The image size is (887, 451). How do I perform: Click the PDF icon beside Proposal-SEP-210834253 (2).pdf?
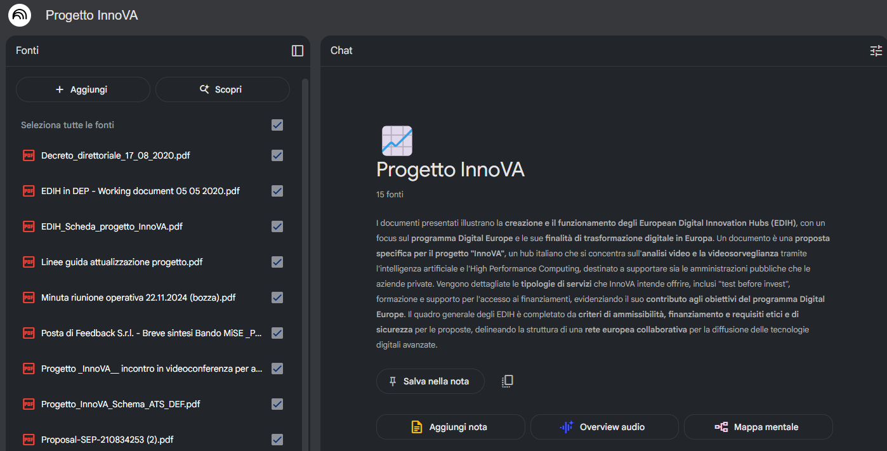(28, 439)
